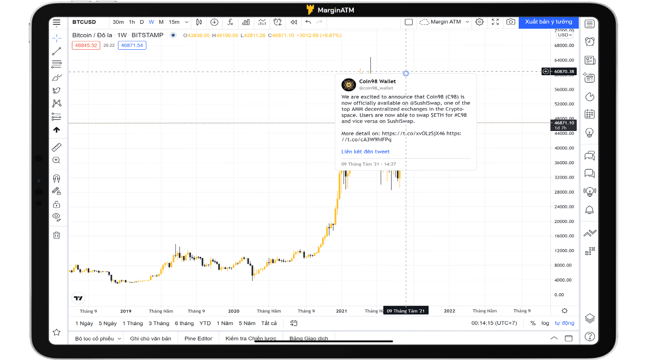Click the Xuất bản ý tưởng button
Screen dimensions: 648x360
pos(549,22)
